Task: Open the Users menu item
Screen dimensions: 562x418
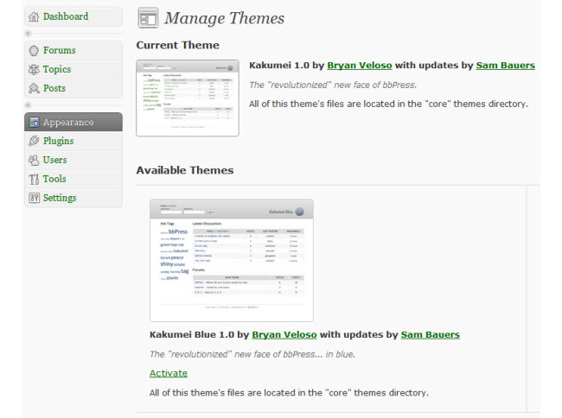Action: click(73, 160)
